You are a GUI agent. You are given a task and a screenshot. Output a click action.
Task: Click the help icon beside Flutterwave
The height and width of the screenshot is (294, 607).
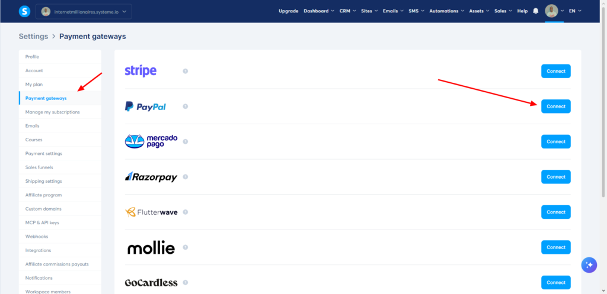coord(186,212)
